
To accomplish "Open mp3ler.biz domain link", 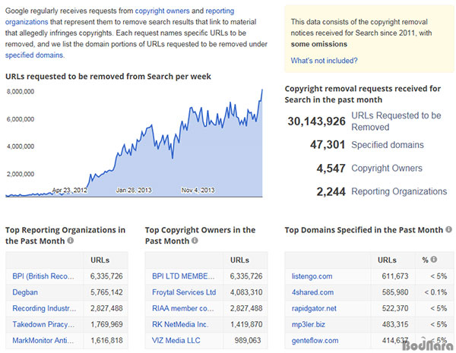I will click(x=309, y=324).
